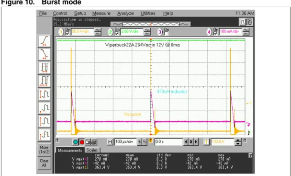Toggle channel 1 On checkbox

[x=67, y=34]
